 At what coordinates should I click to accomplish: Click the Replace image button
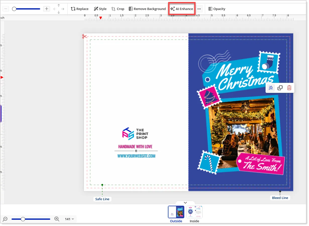pos(80,9)
